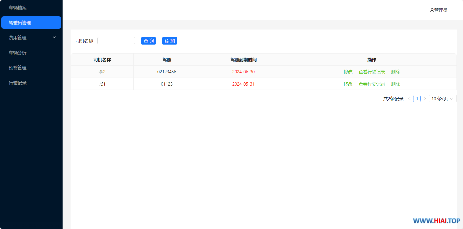Open 查看行驶记录 for driver 李2
Image resolution: width=463 pixels, height=229 pixels.
(x=372, y=72)
